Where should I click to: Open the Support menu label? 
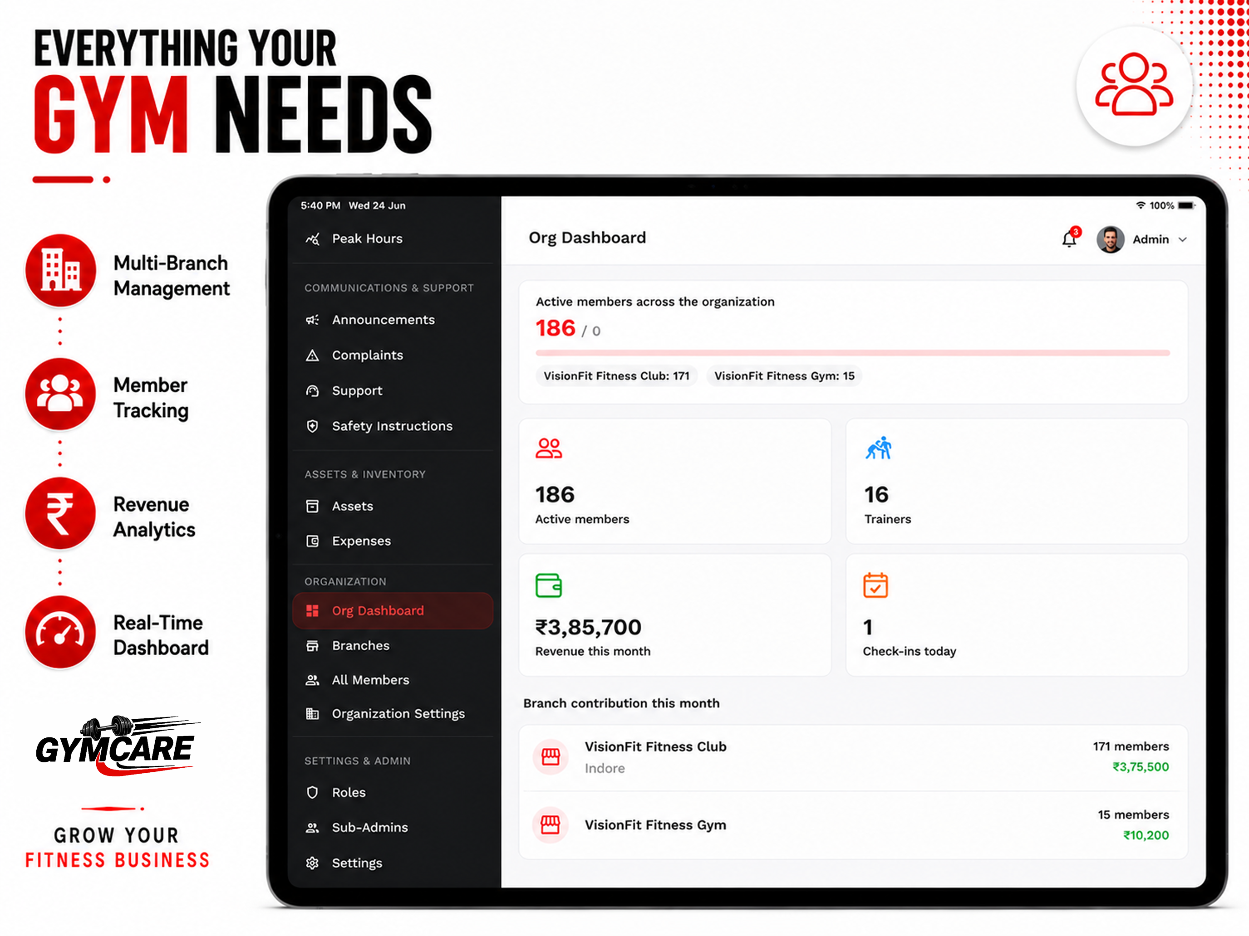point(357,391)
